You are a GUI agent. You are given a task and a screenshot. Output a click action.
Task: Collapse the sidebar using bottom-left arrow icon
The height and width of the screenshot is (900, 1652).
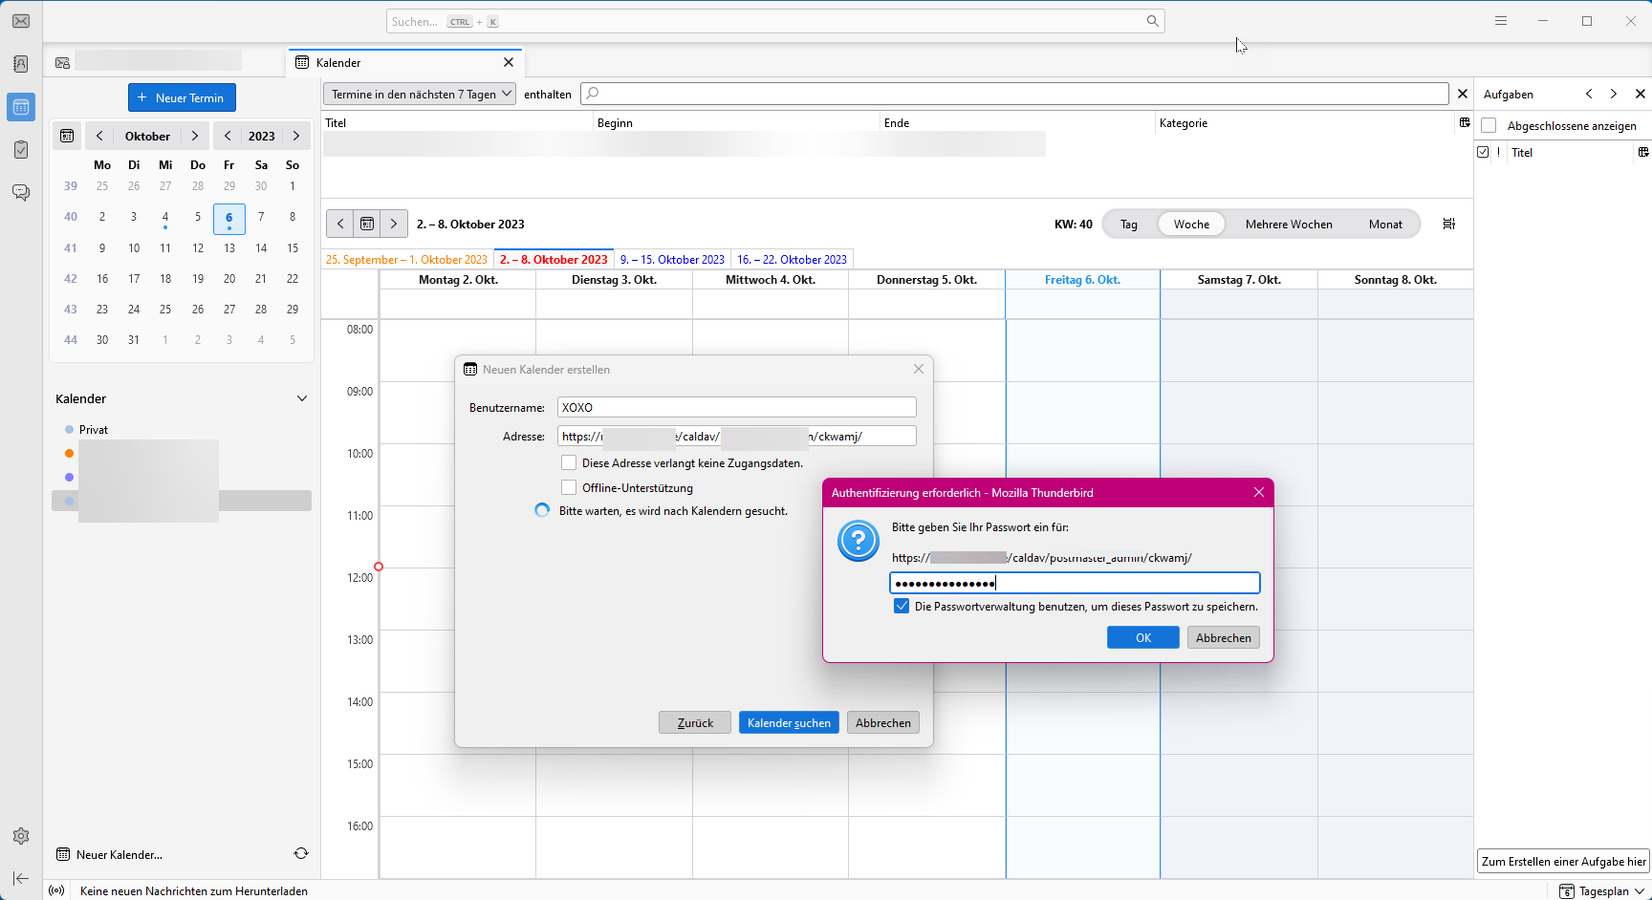click(21, 878)
